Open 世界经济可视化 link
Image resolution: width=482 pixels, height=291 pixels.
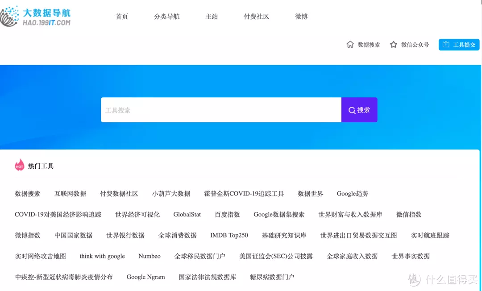click(137, 215)
